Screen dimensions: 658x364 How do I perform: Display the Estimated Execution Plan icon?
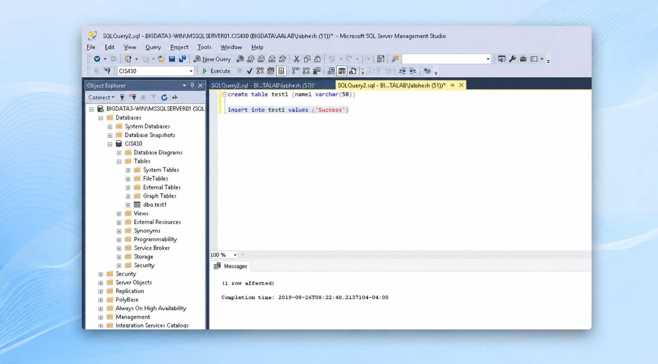point(260,71)
